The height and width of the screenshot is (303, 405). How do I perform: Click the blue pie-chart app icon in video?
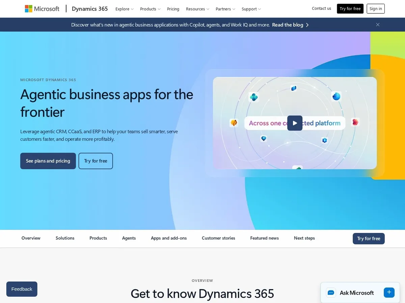336,96
